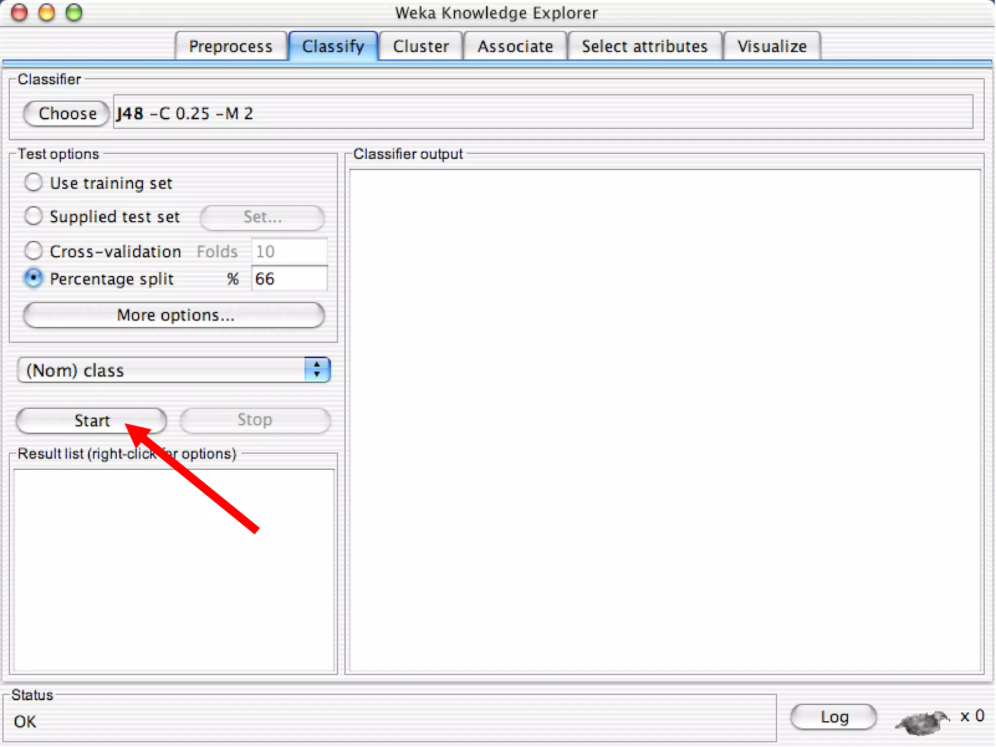This screenshot has height=747, width=996.
Task: Click the class combo box stepper arrows
Action: click(x=317, y=370)
